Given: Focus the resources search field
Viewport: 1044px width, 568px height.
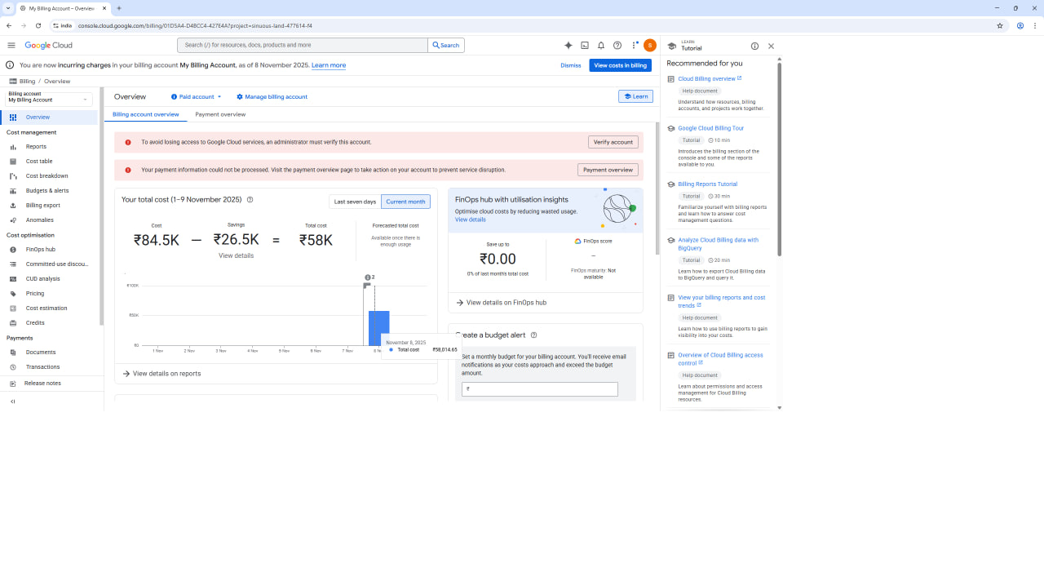Looking at the screenshot, I should 303,46.
